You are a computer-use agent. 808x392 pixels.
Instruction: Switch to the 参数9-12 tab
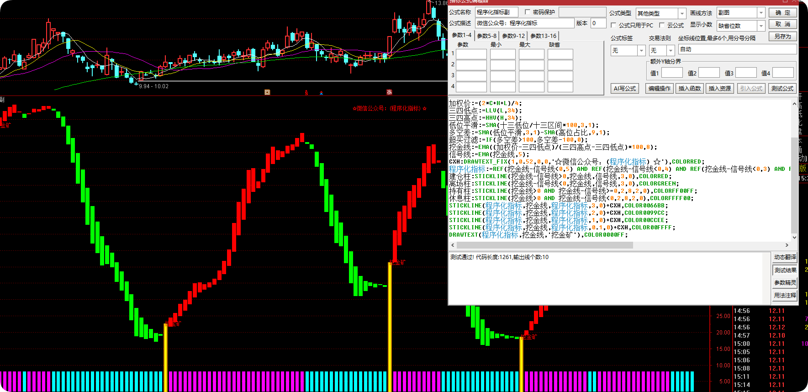pyautogui.click(x=513, y=36)
